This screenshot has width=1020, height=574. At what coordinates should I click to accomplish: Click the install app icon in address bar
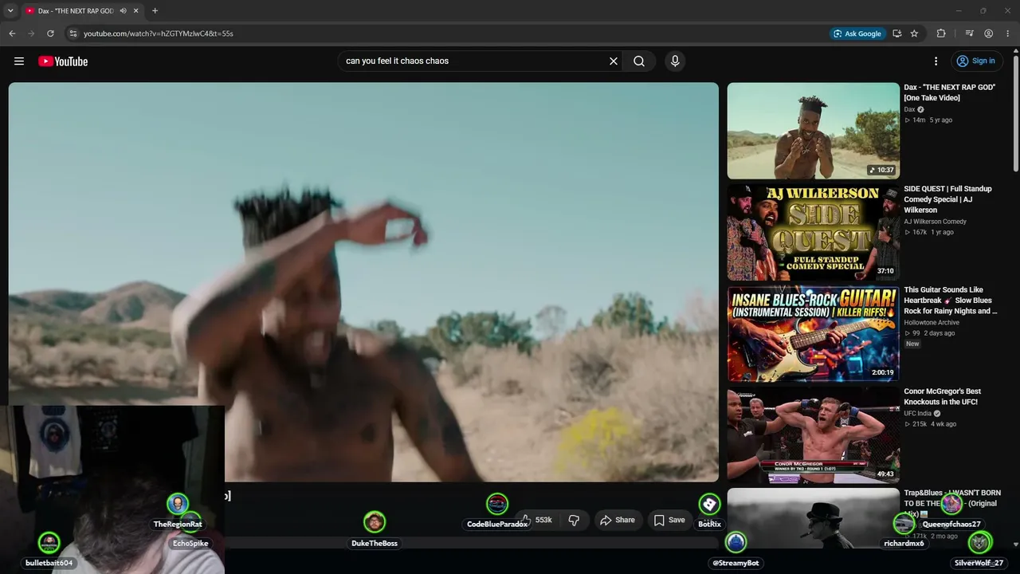[x=897, y=33]
